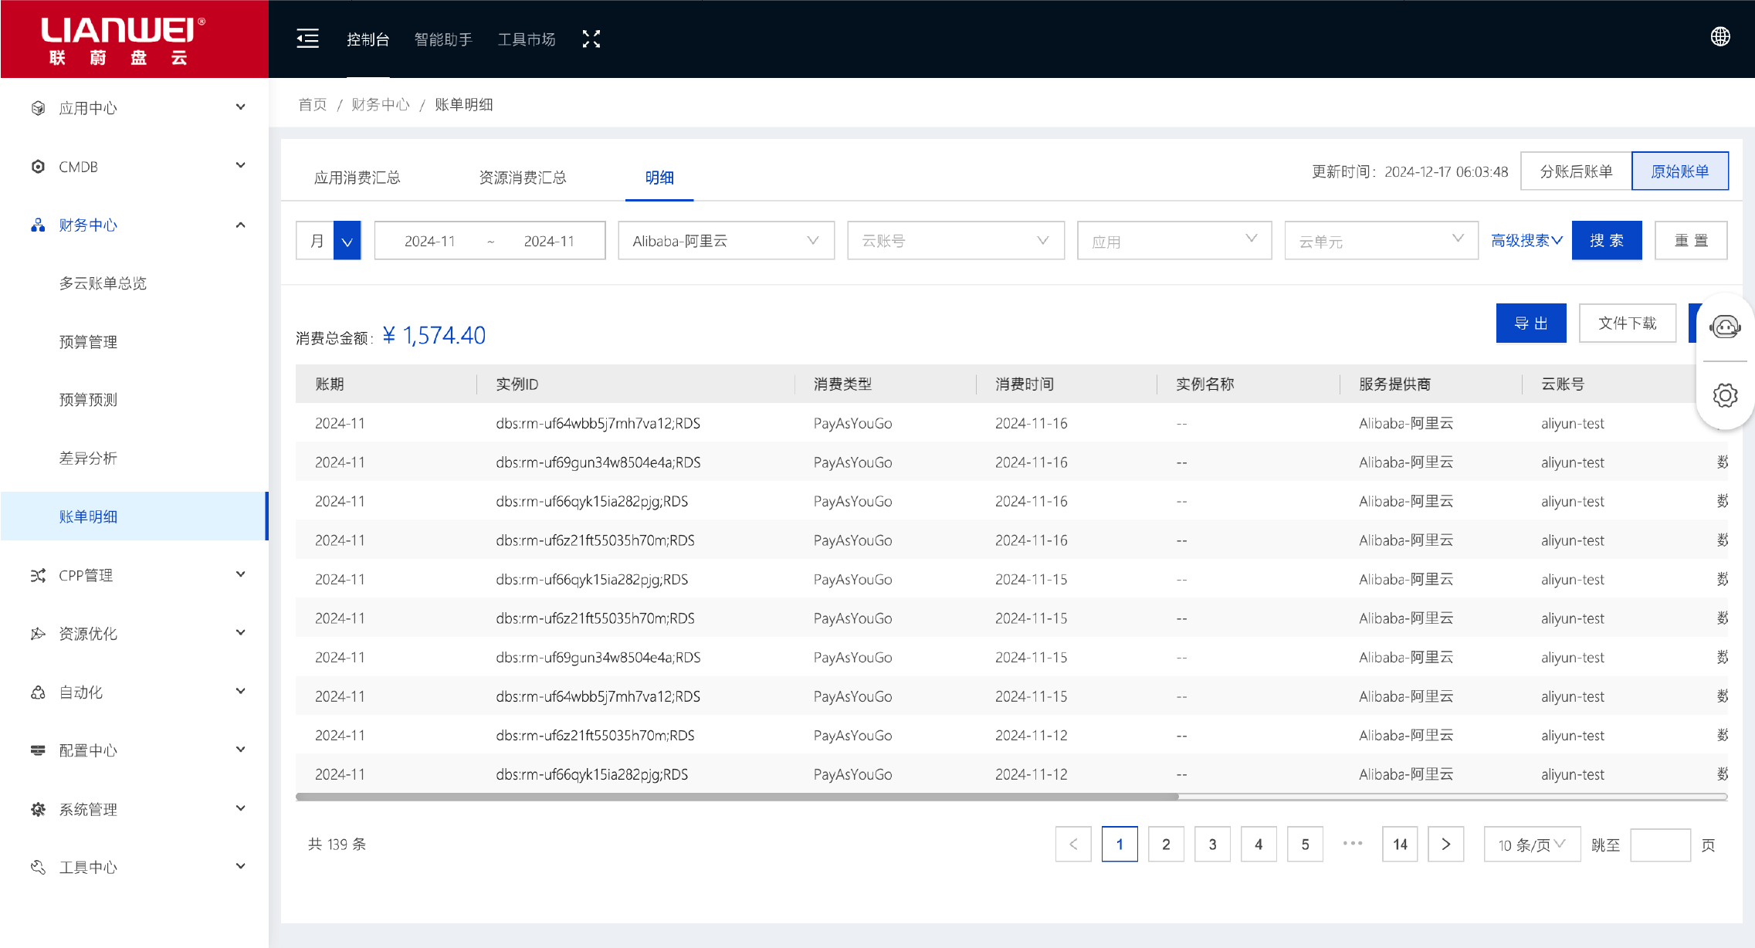Click the horizontal table scrollbar
The image size is (1755, 948).
pyautogui.click(x=737, y=797)
